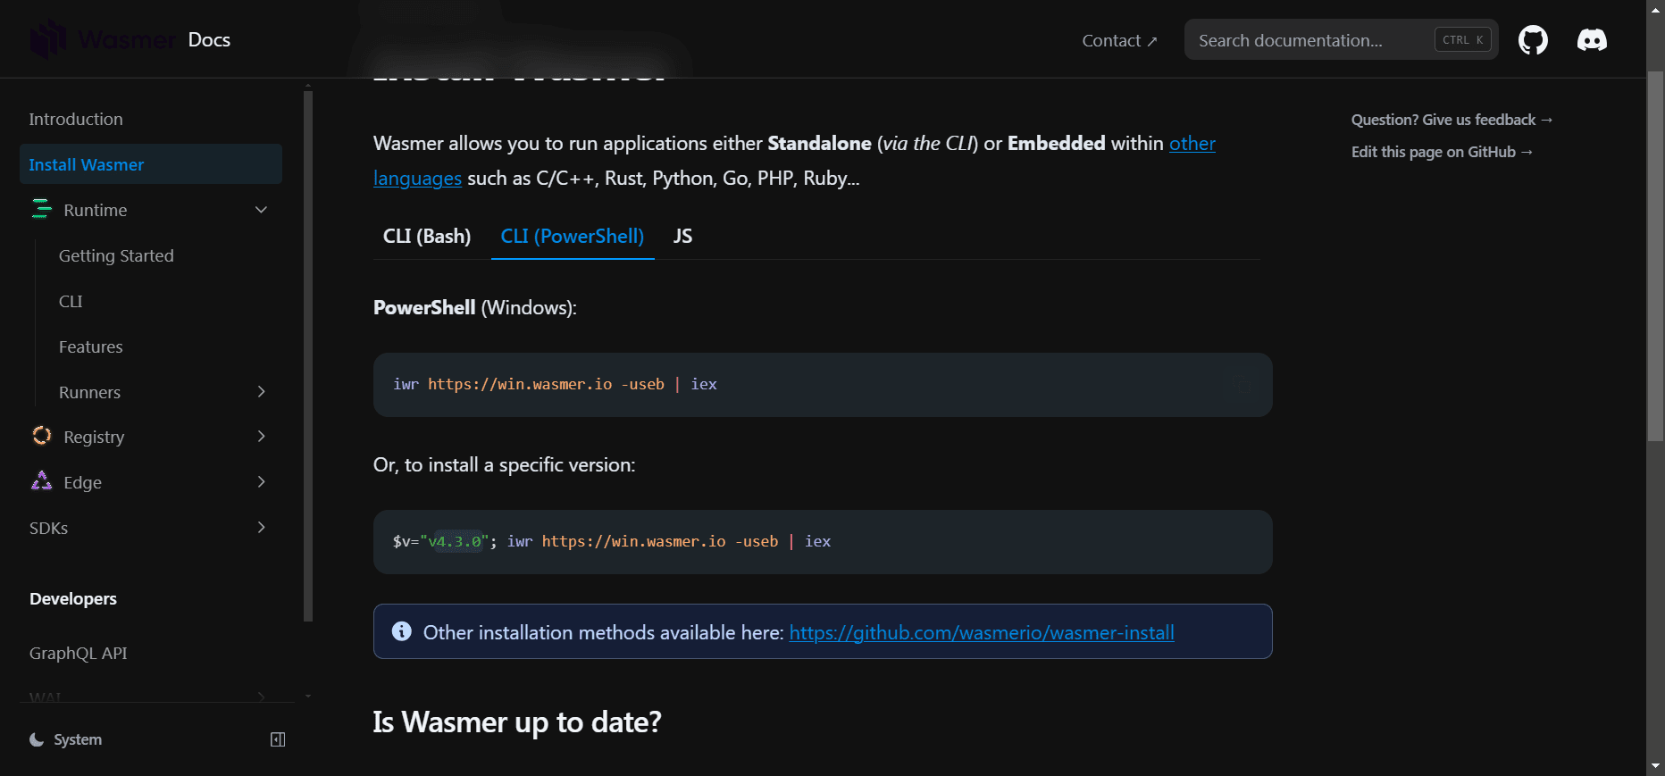
Task: Collapse the Runtime section chevron
Action: coord(261,210)
